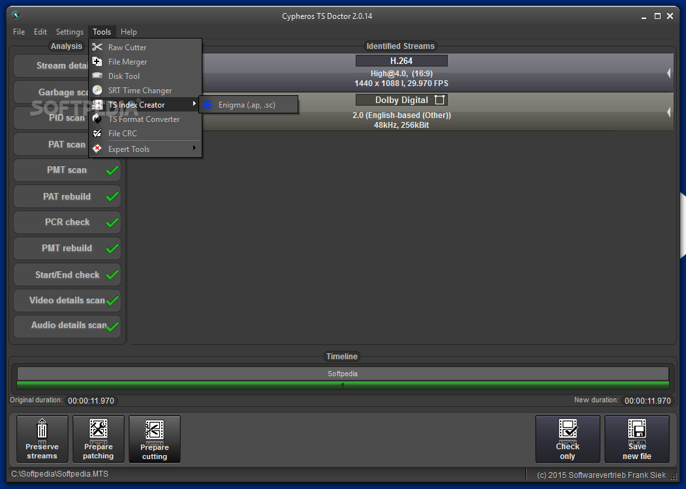Expand the Expert Tools submenu arrow
The height and width of the screenshot is (489, 686).
[x=195, y=148]
